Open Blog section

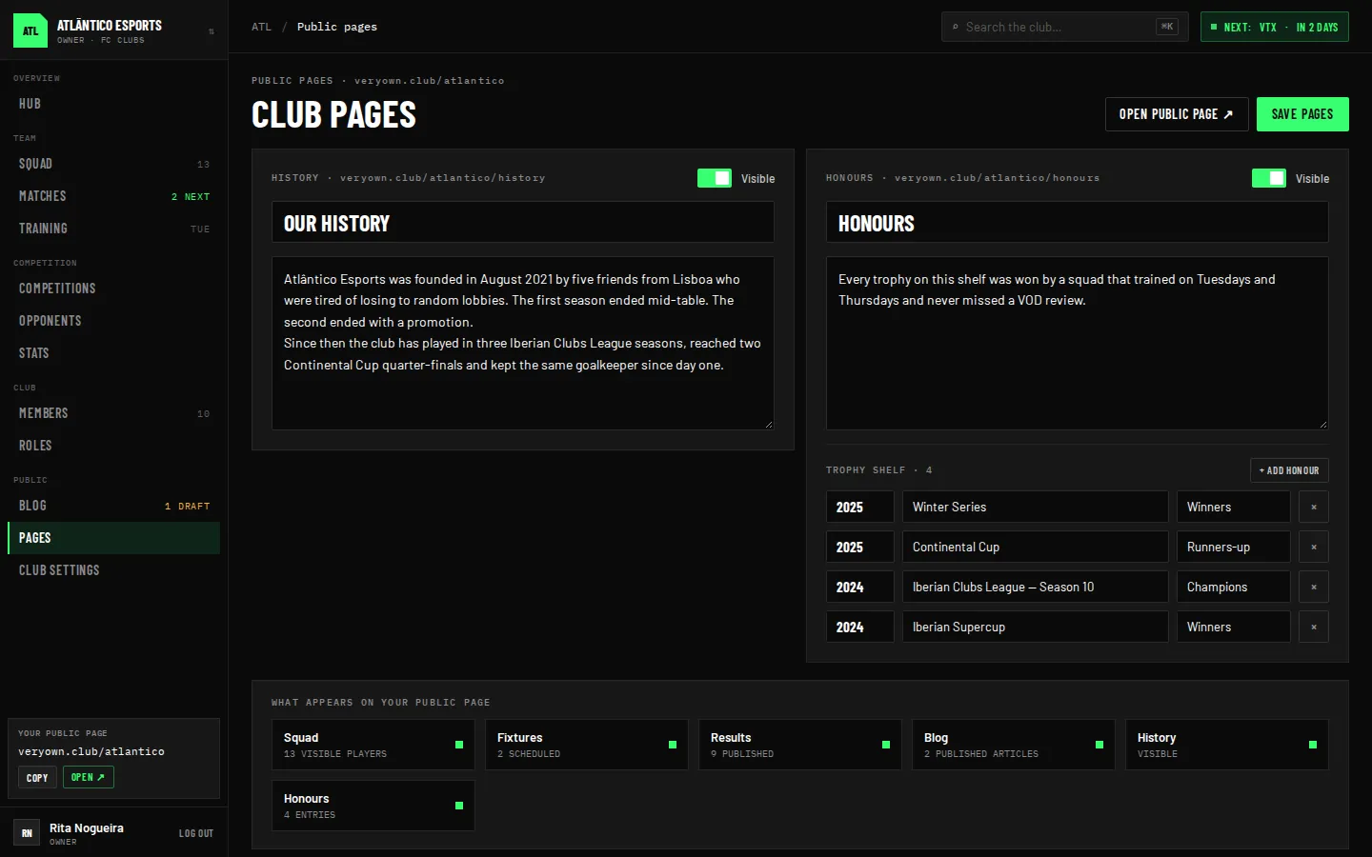point(113,506)
